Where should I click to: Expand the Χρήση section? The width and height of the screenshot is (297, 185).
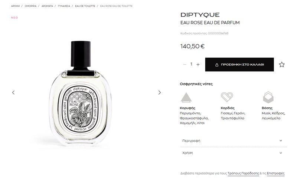tap(234, 153)
